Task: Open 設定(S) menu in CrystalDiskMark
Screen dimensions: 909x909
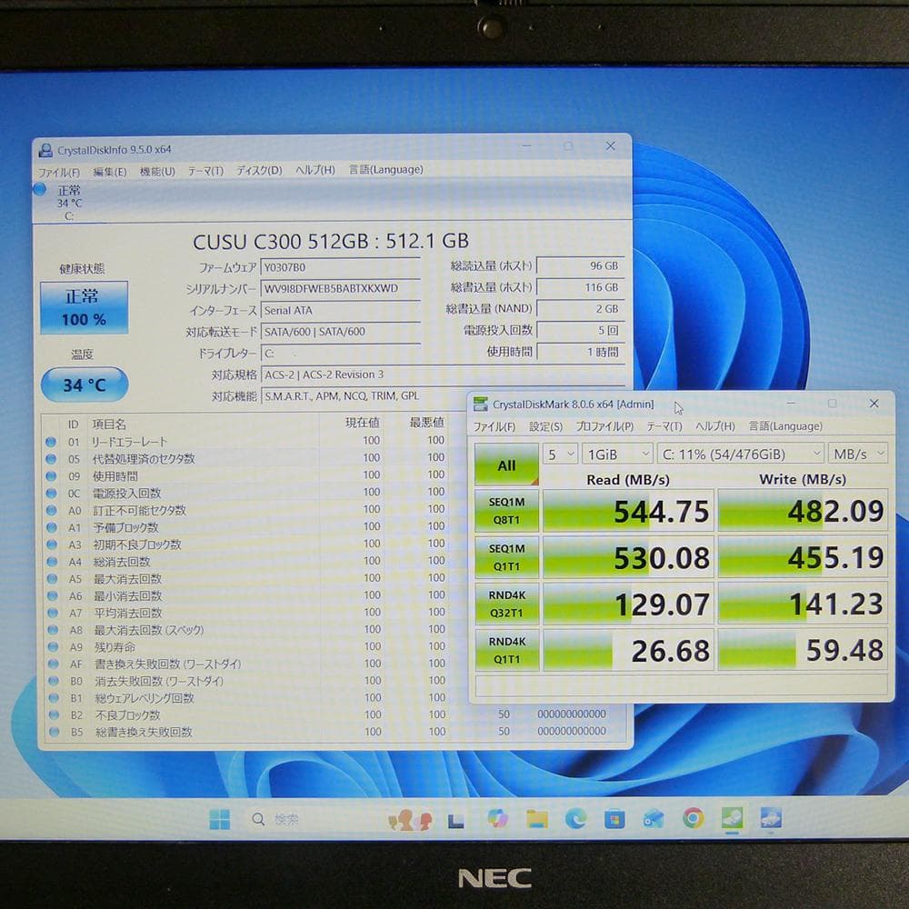Action: [545, 426]
